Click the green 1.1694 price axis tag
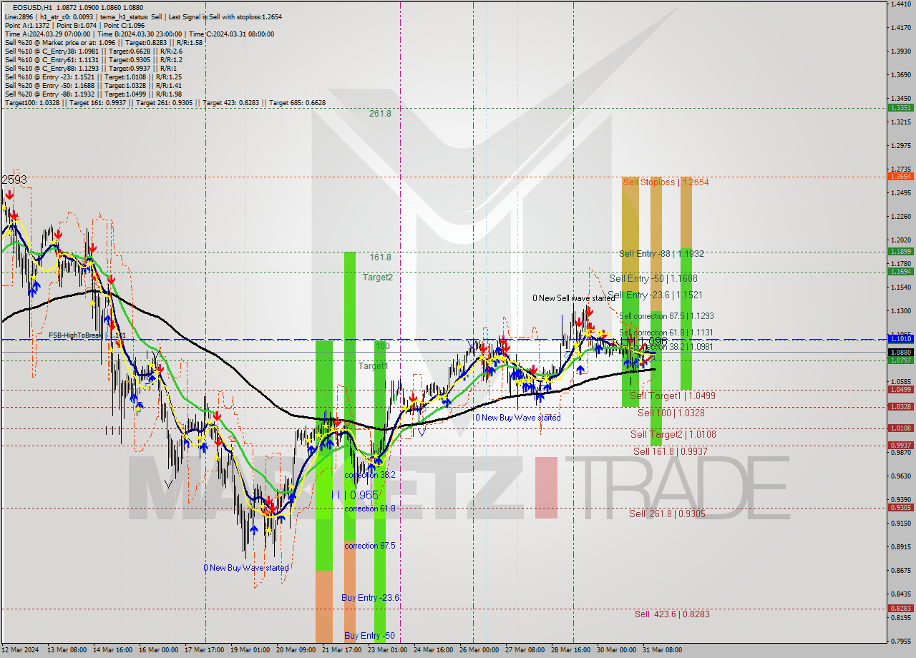 (x=900, y=271)
